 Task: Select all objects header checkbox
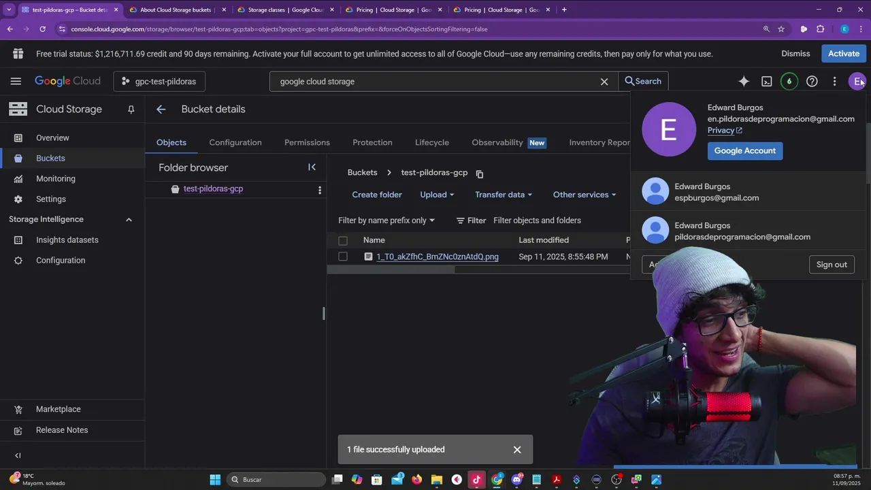343,240
